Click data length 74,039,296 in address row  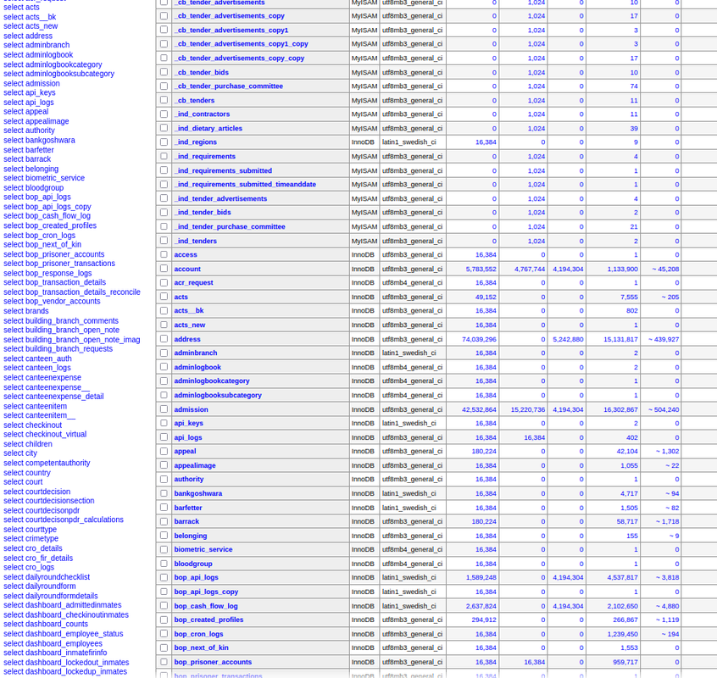(479, 339)
